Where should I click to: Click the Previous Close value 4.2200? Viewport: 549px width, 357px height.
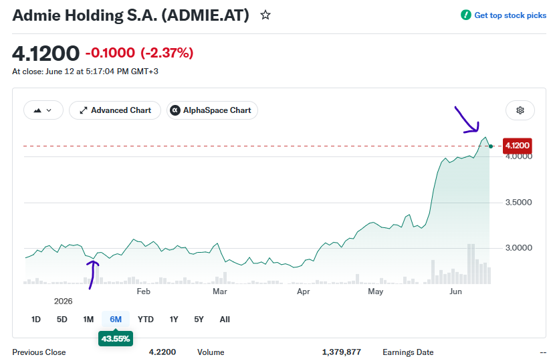click(x=162, y=352)
